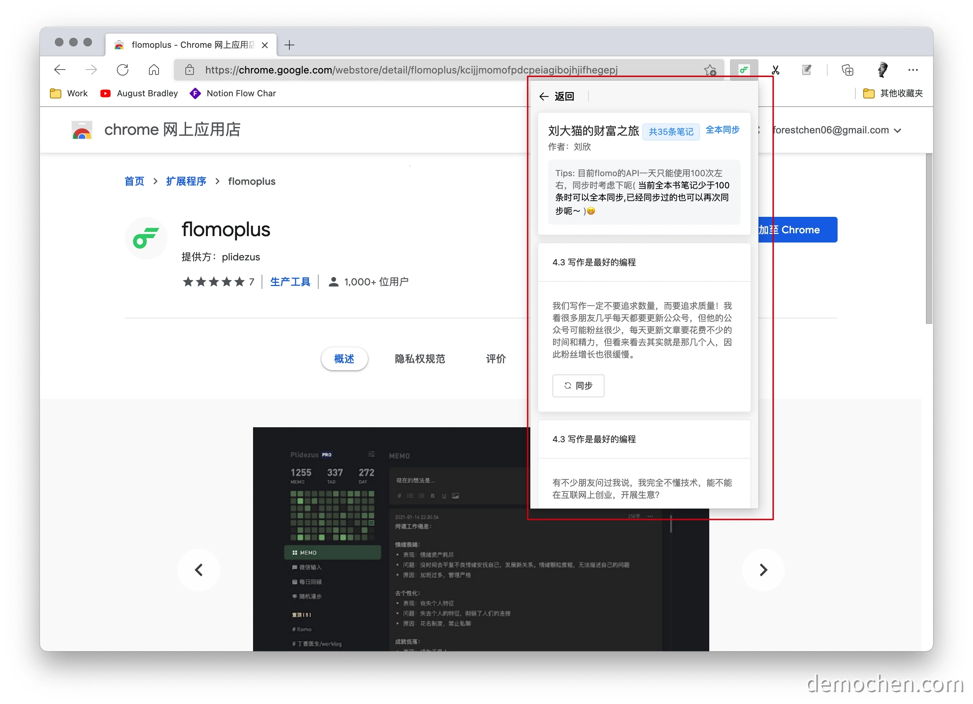Open Notion Flow Char bookmark
This screenshot has width=973, height=704.
coord(232,93)
